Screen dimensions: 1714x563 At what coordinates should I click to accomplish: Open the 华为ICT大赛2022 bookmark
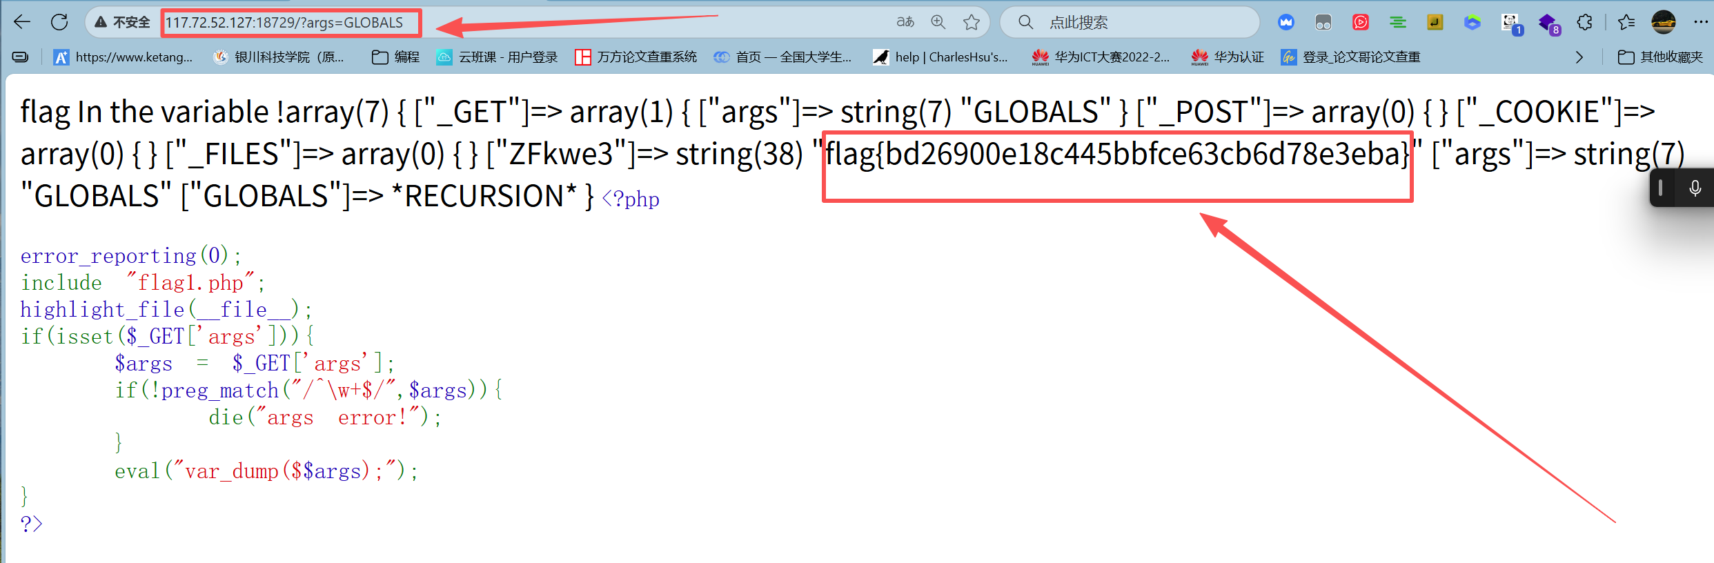[1101, 57]
